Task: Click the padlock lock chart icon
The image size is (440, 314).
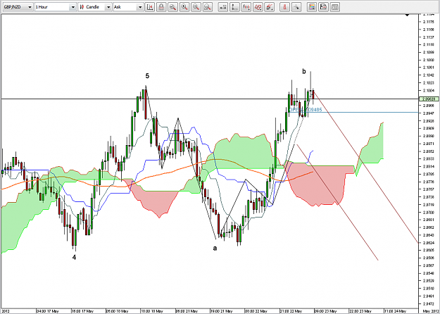Action: click(x=161, y=7)
